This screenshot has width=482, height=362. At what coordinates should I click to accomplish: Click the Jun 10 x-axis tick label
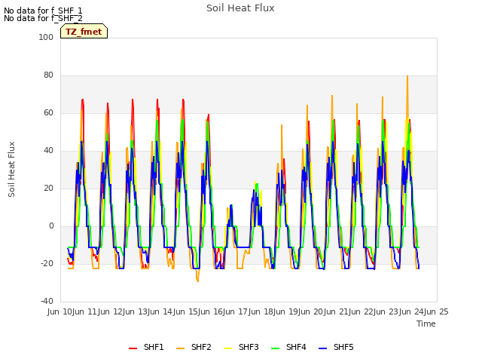pyautogui.click(x=60, y=311)
